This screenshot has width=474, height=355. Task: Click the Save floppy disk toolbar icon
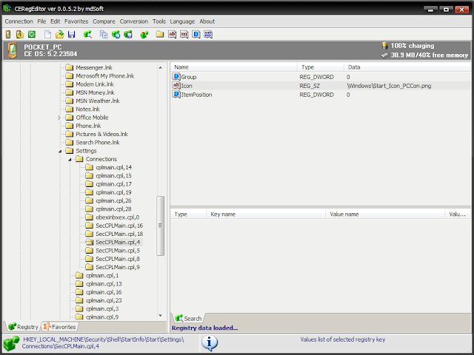pyautogui.click(x=71, y=34)
